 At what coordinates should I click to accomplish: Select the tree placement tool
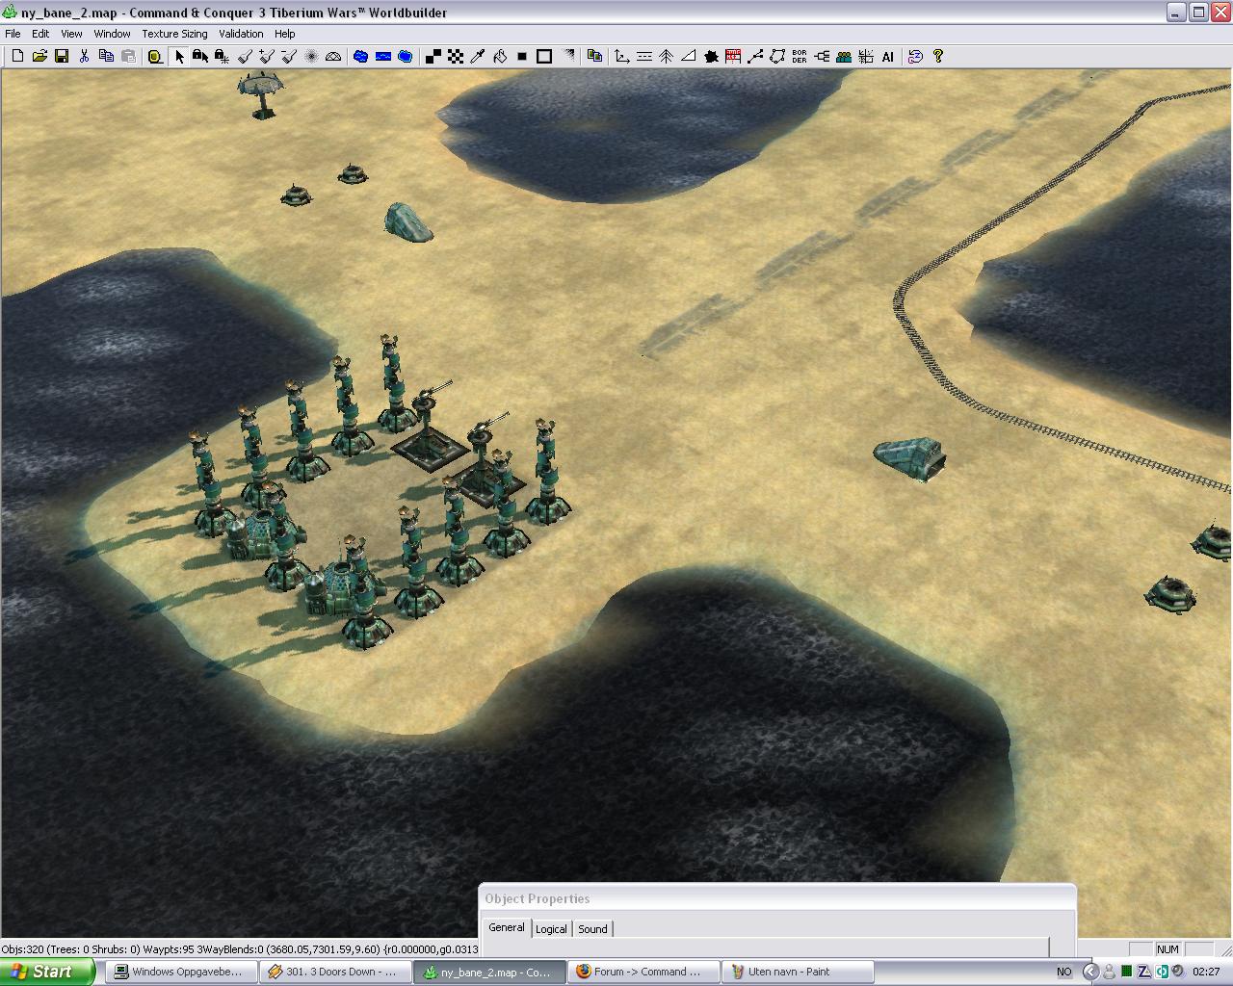click(x=667, y=57)
